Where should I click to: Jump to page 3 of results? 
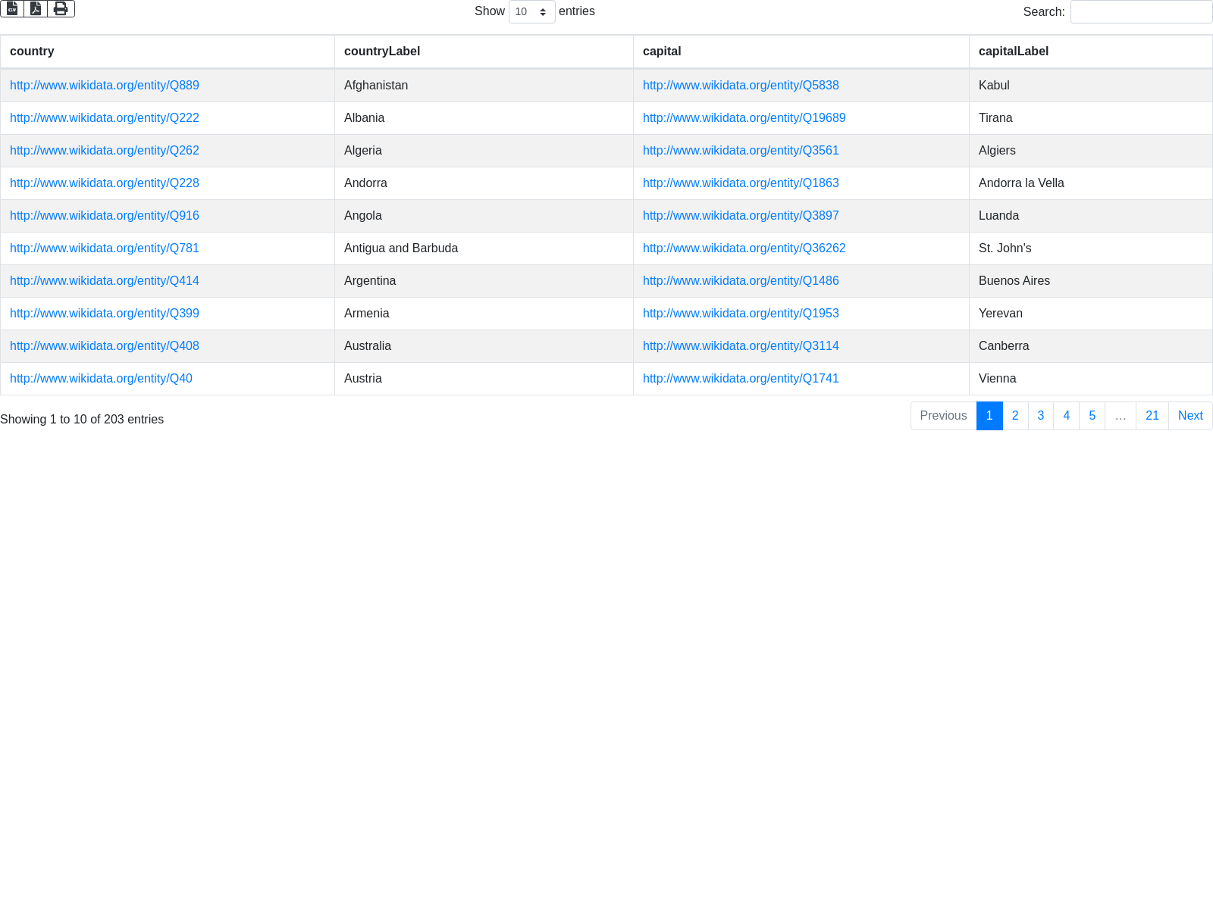(x=1041, y=416)
